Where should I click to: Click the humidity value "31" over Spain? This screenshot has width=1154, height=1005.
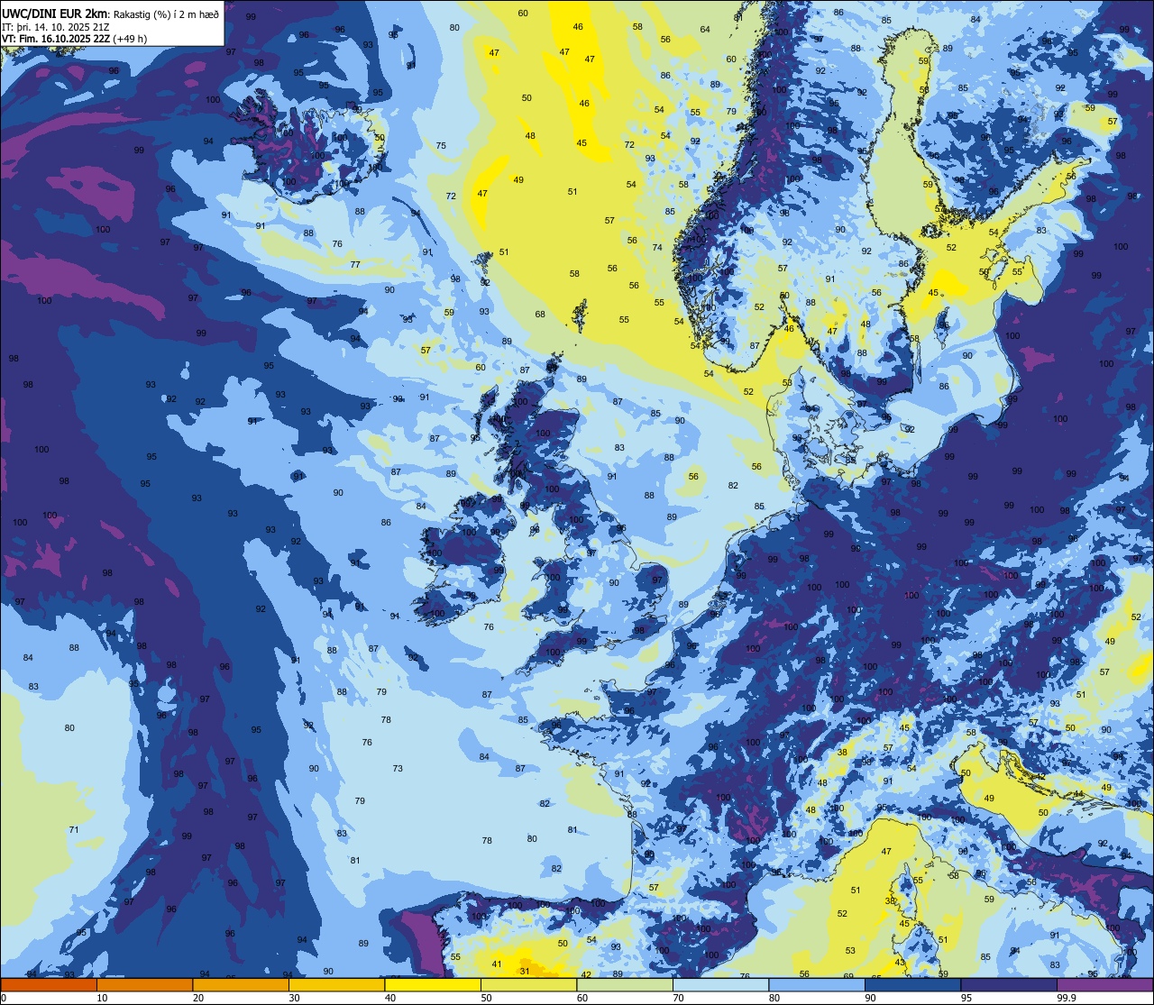pyautogui.click(x=525, y=971)
